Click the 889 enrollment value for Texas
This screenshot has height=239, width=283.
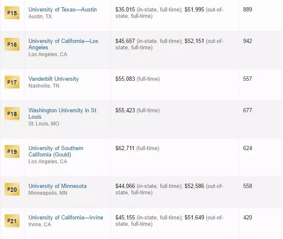click(247, 9)
